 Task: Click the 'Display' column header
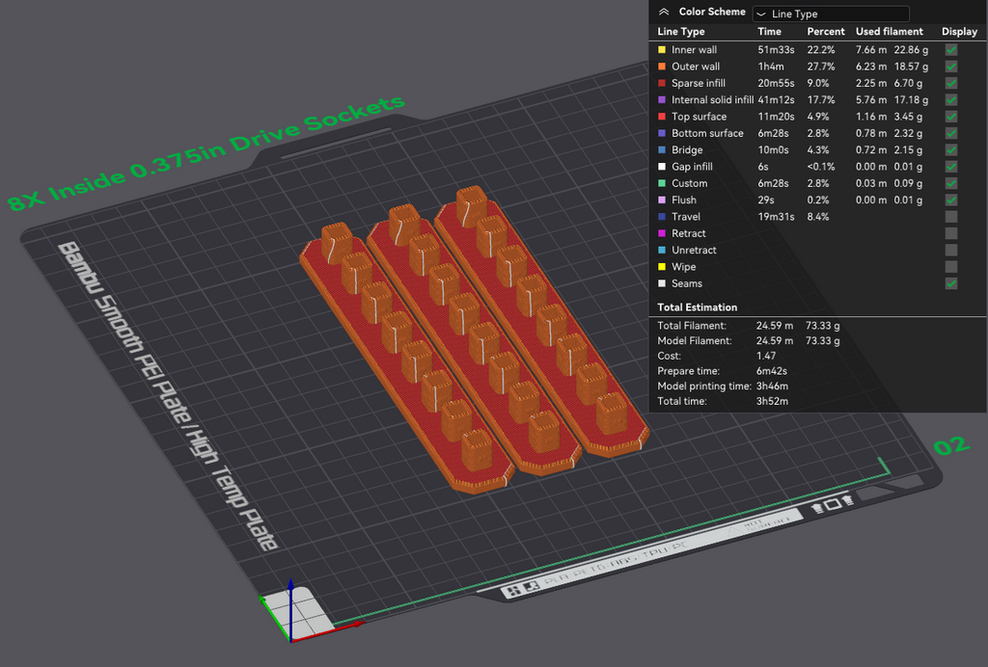959,32
